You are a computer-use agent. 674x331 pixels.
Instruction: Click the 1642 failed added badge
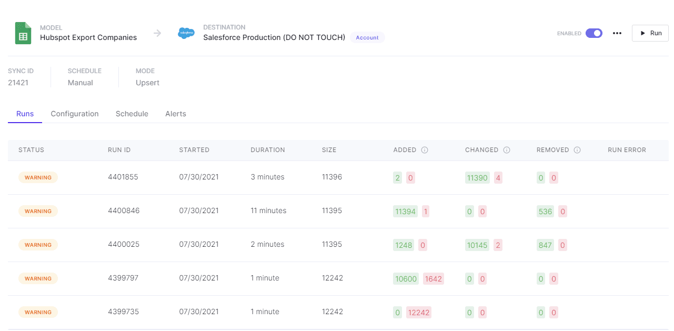click(x=433, y=279)
